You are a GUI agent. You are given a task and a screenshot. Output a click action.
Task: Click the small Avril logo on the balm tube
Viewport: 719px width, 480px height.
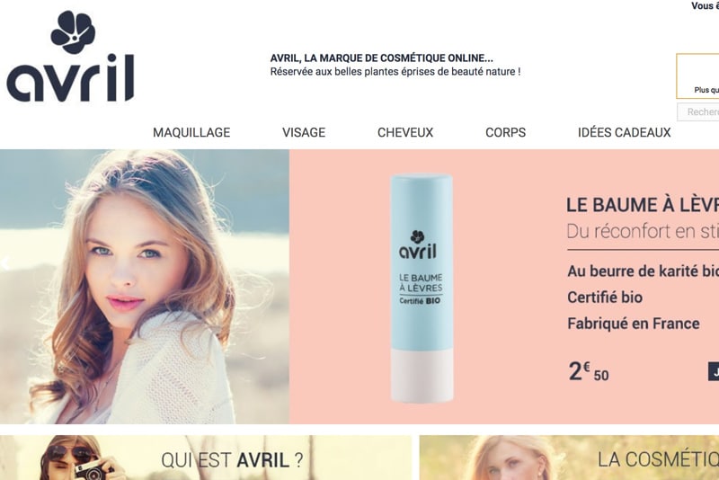(418, 244)
